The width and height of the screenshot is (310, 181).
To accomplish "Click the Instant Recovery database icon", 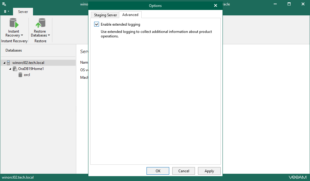I will click(x=14, y=23).
